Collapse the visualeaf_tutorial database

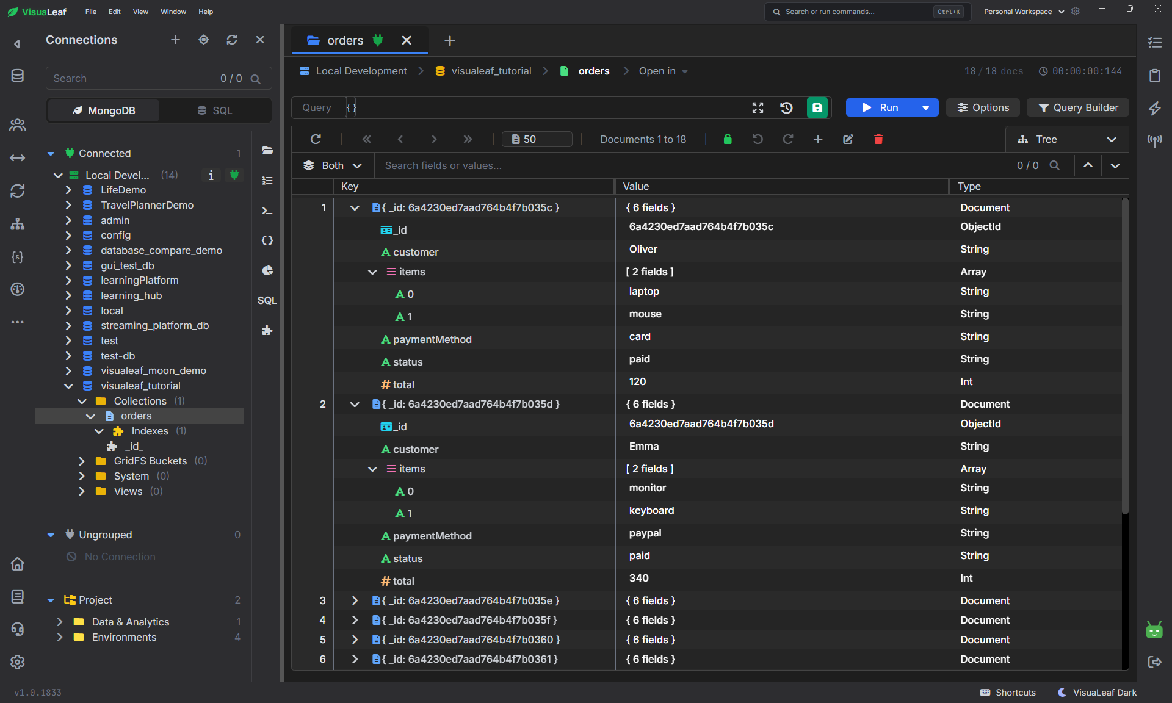[68, 386]
